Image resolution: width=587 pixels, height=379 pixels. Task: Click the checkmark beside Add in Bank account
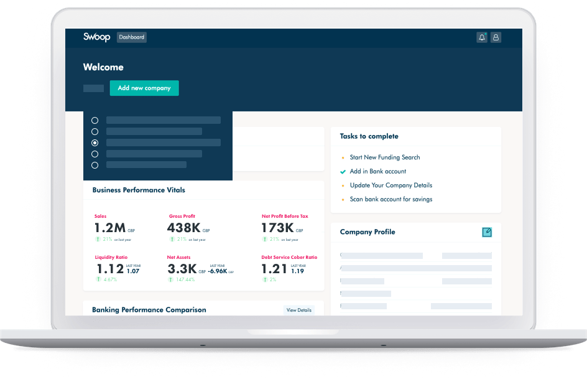point(343,171)
